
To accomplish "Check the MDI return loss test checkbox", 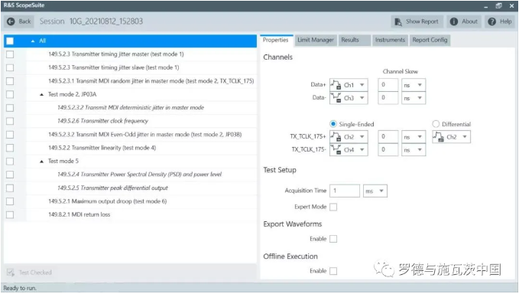I will tap(10, 215).
